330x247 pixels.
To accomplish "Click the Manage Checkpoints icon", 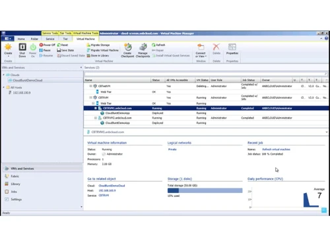I will (143, 47).
